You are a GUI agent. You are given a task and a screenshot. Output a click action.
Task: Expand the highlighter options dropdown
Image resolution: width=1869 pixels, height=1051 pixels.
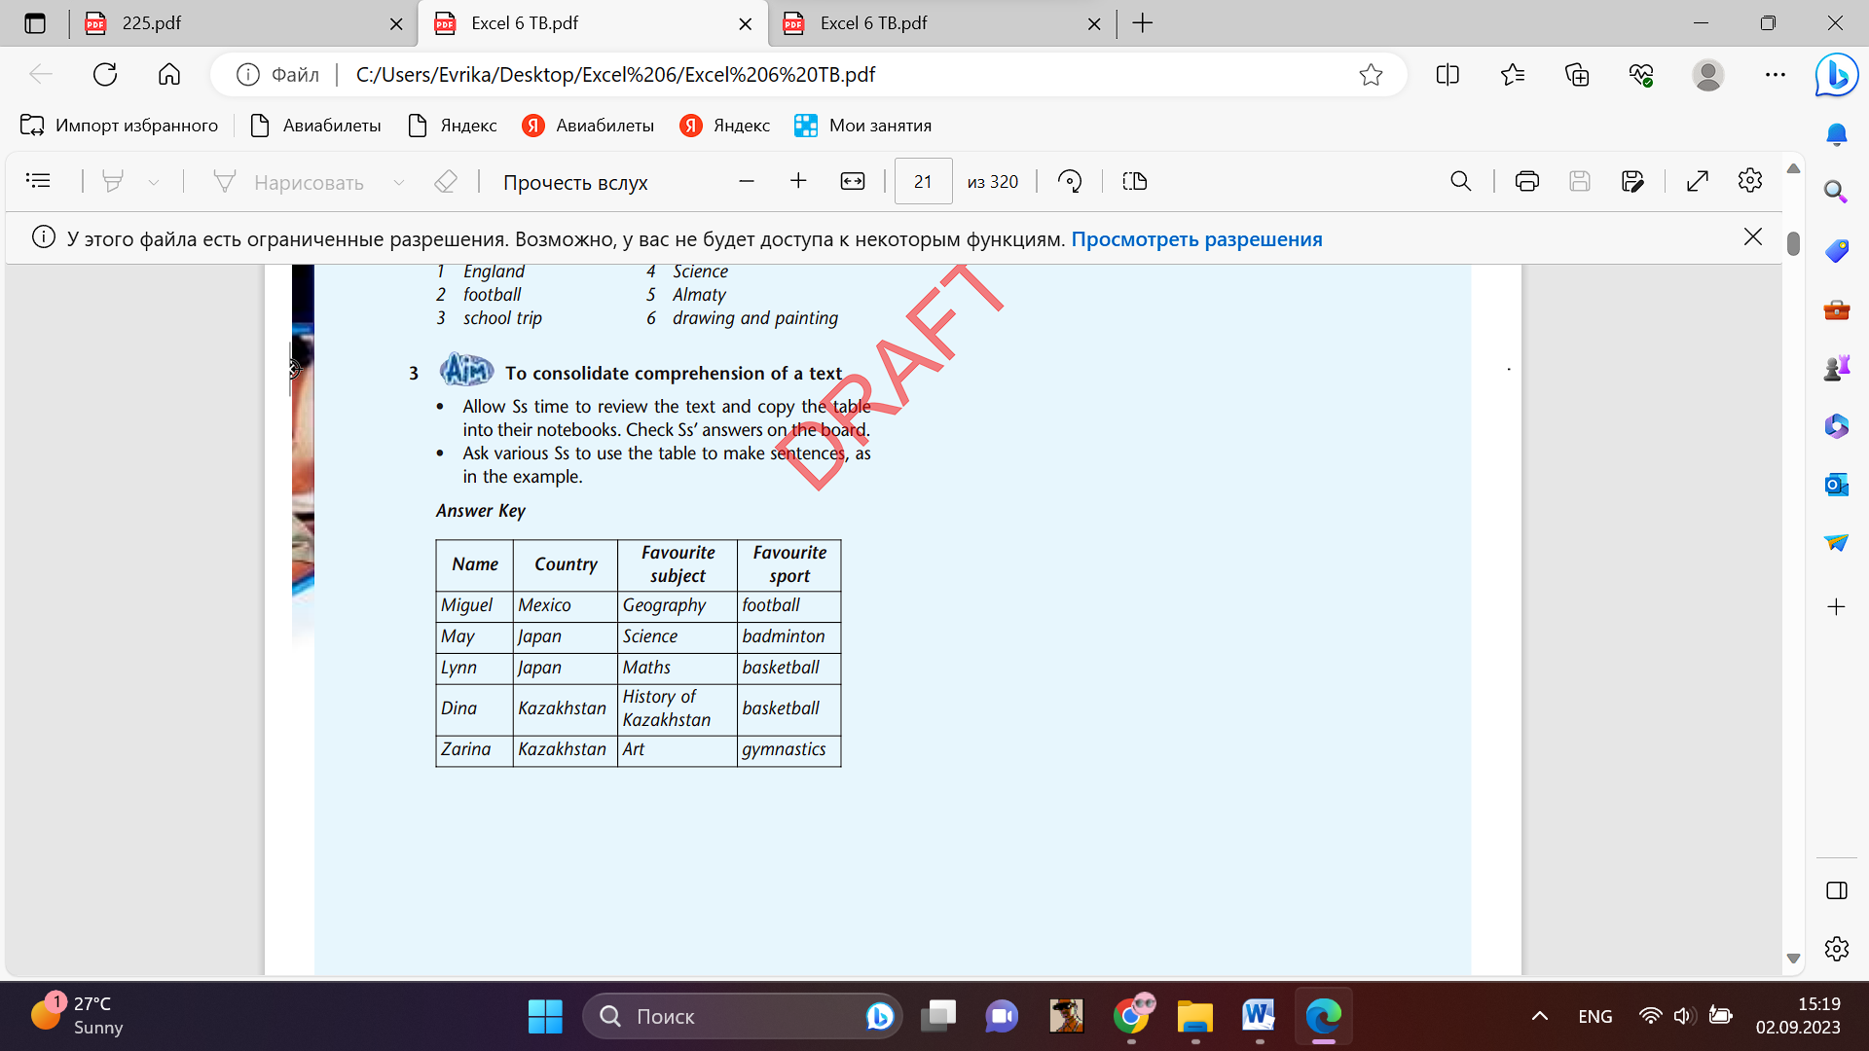click(x=154, y=182)
